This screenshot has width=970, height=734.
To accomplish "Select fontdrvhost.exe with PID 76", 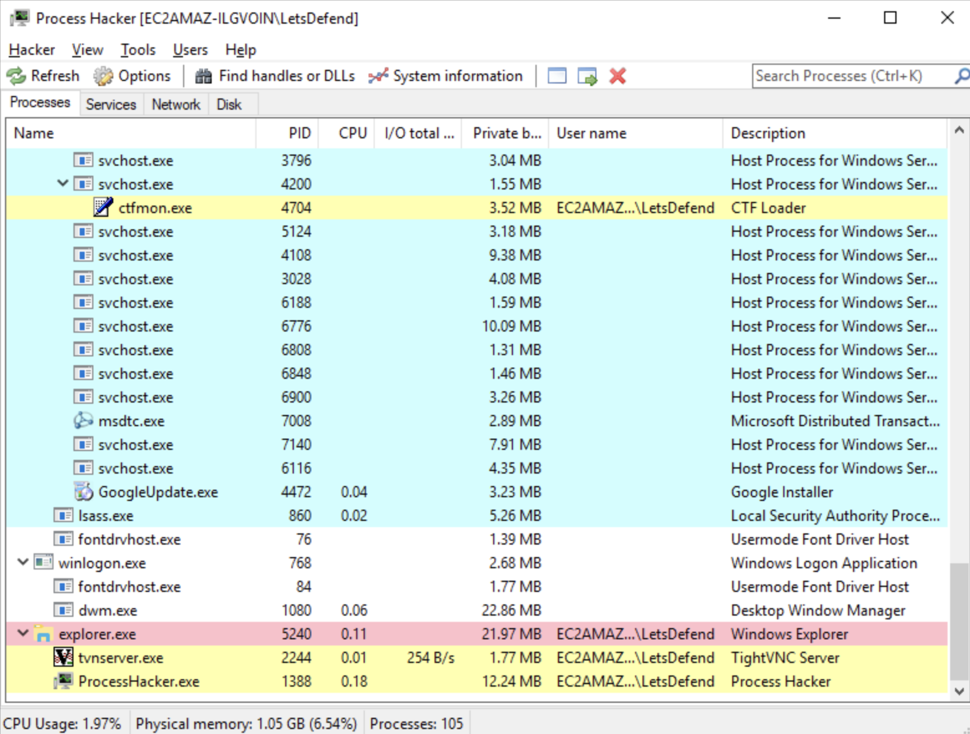I will pyautogui.click(x=477, y=539).
